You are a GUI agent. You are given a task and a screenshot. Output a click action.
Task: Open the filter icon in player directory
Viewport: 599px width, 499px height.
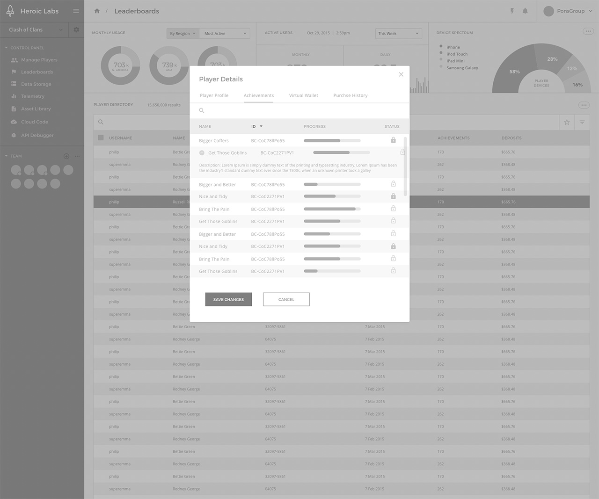(x=582, y=123)
